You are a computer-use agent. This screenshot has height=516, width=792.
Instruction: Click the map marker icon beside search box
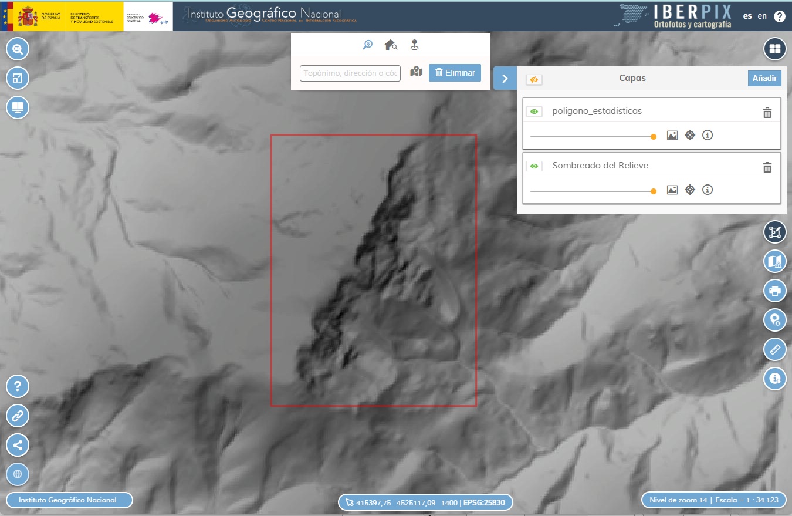[416, 72]
